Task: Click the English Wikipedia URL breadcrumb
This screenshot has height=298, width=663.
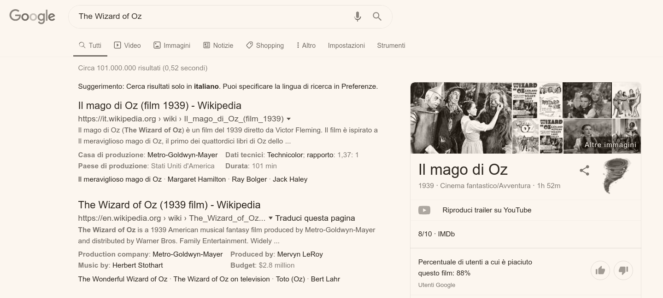Action: (x=172, y=218)
